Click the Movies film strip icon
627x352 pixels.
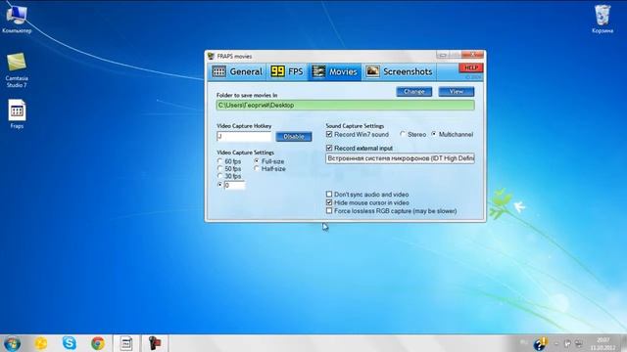click(318, 71)
